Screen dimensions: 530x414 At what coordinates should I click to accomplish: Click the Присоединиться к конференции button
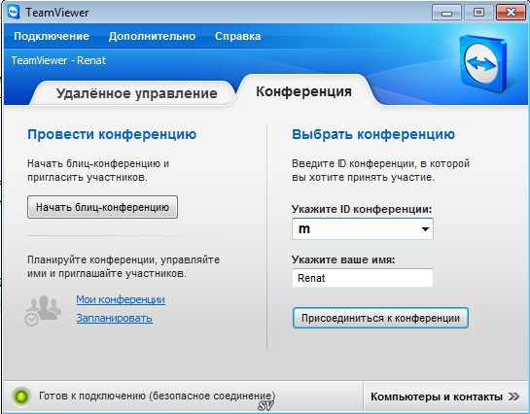[x=380, y=318]
